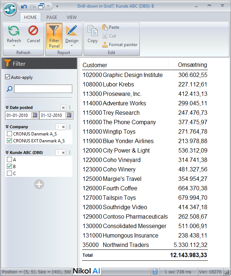
Task: Switch to the HOME ribbon tab
Action: (x=30, y=17)
